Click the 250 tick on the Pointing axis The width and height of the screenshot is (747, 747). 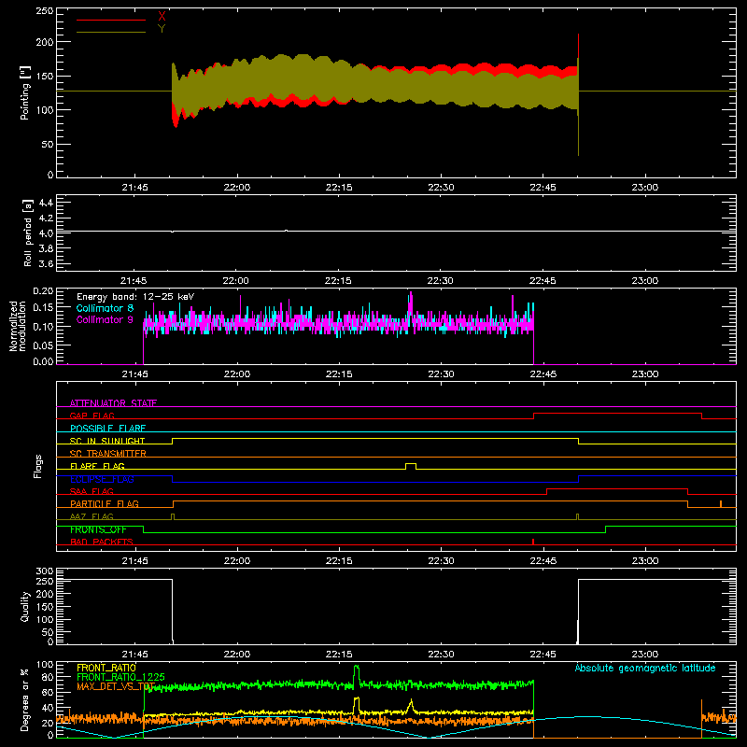[44, 10]
